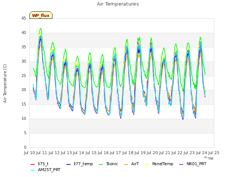Toggle the li75_t legend entry
Image resolution: width=236 pixels, height=177 pixels.
[39, 164]
